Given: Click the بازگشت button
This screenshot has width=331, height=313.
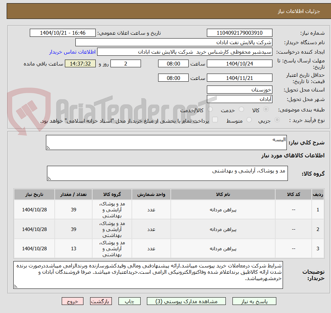Looking at the screenshot, I should [101, 301].
